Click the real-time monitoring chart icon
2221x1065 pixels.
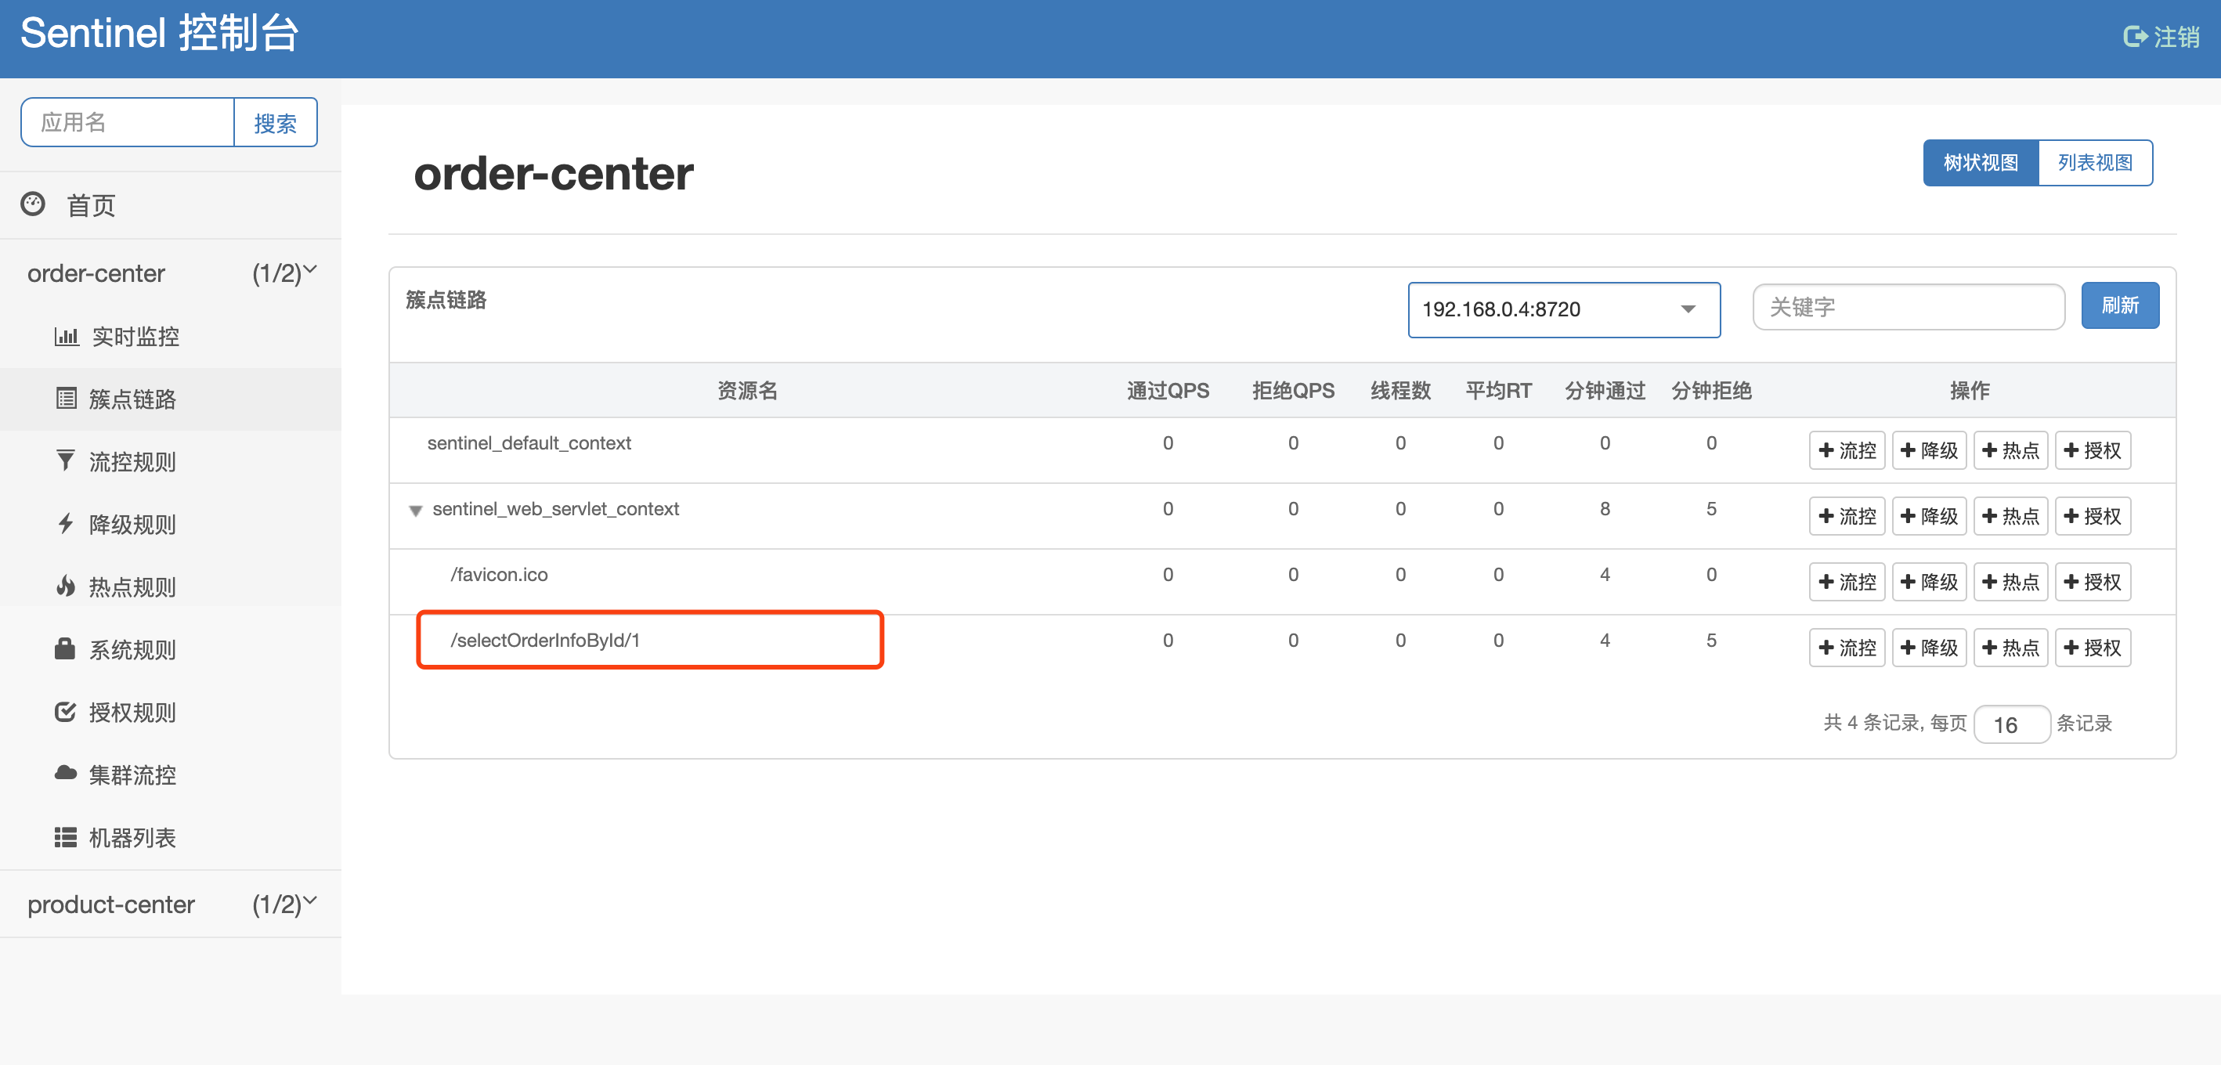pyautogui.click(x=66, y=336)
